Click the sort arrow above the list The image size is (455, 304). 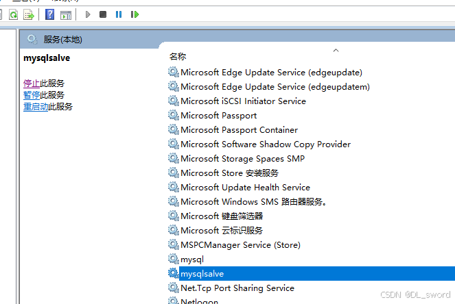click(336, 50)
